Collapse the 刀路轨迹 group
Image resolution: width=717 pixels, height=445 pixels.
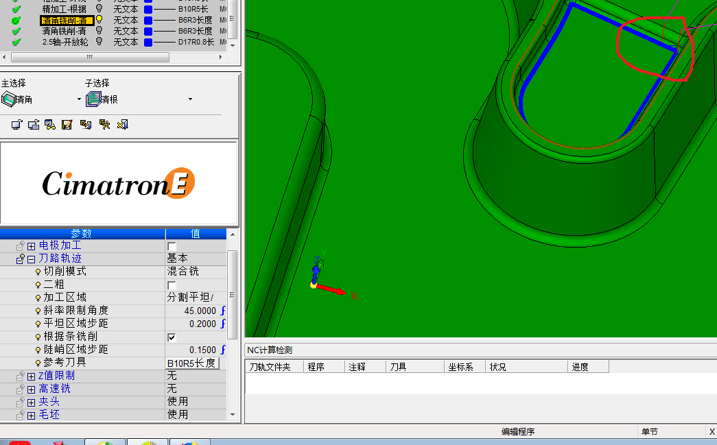pyautogui.click(x=31, y=259)
